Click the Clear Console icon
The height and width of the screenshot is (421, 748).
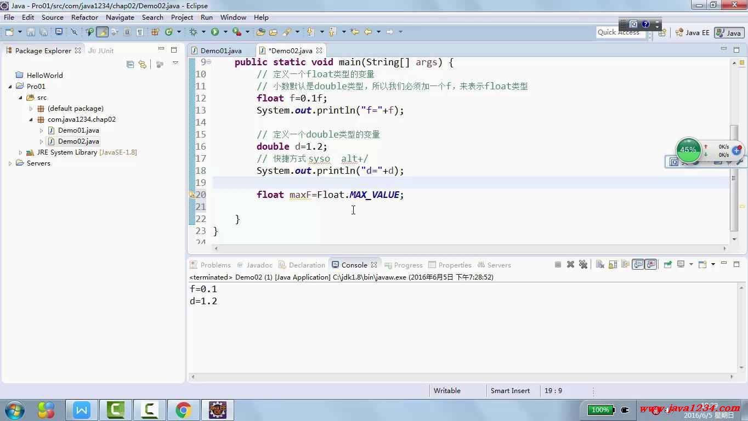coord(600,264)
